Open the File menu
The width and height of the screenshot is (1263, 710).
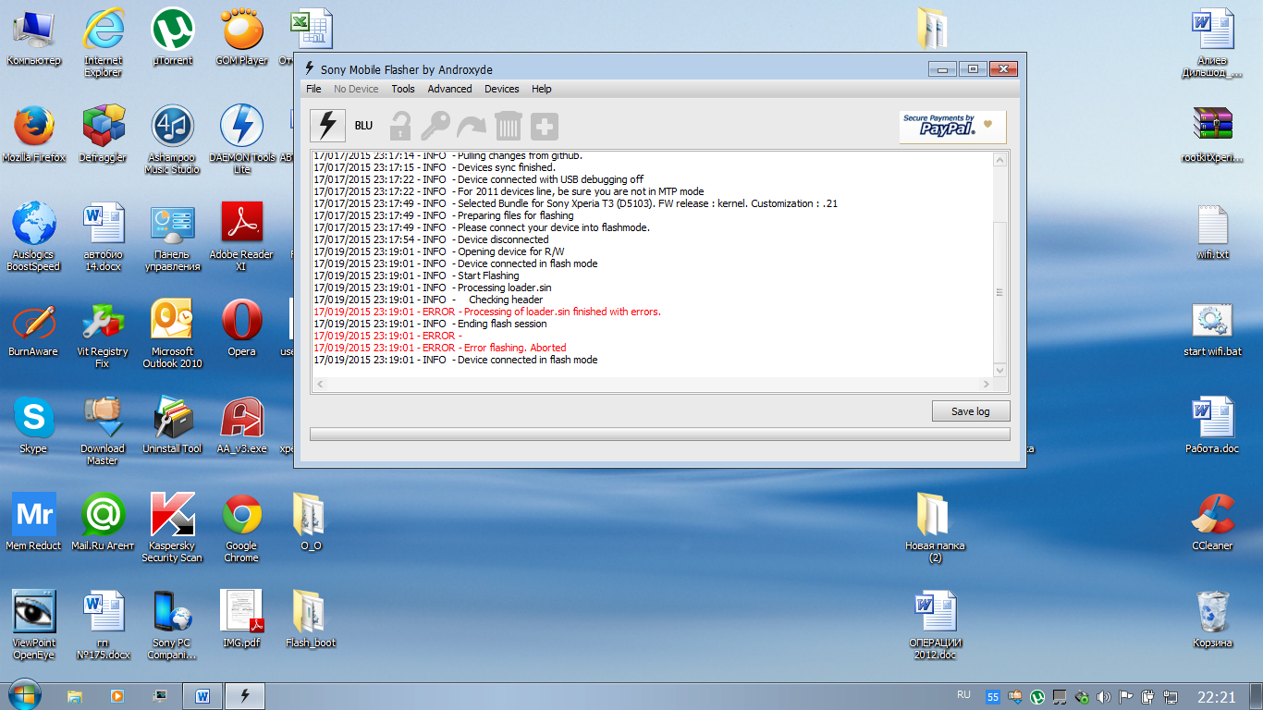tap(313, 89)
